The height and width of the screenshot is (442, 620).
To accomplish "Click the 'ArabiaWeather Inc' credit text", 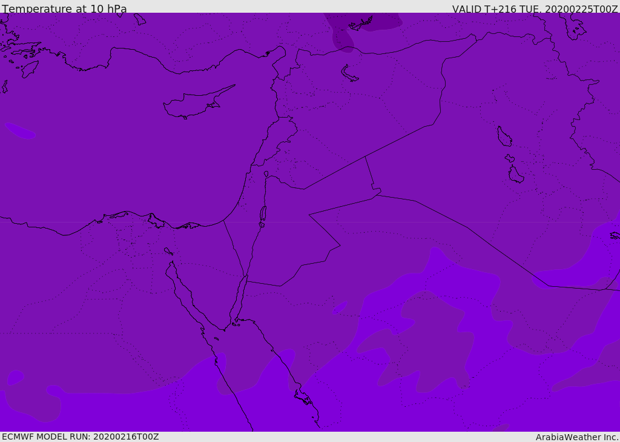I will tap(576, 437).
